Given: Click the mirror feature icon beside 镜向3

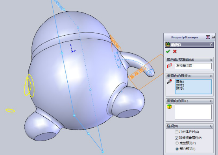Looking at the screenshot, I should pos(168,45).
